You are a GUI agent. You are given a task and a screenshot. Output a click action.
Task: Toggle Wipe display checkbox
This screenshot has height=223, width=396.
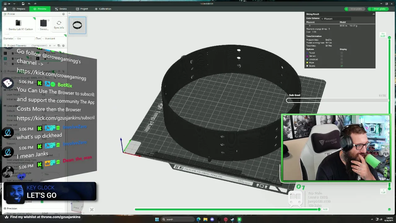342,63
